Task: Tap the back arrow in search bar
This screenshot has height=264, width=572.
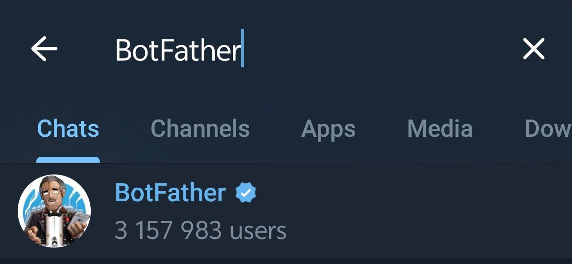Action: click(x=44, y=49)
